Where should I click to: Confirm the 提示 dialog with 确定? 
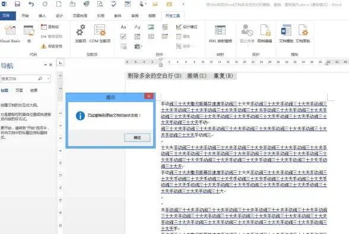pyautogui.click(x=137, y=138)
